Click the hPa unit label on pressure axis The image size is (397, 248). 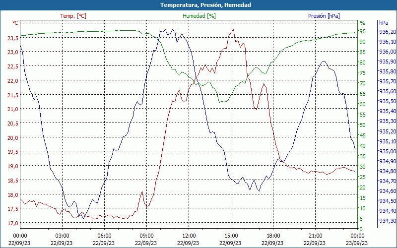[x=384, y=23]
